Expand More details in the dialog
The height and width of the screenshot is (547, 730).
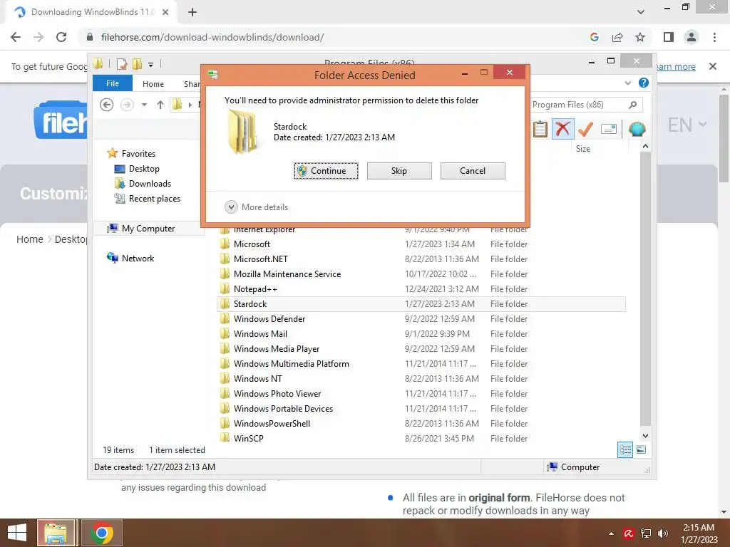tap(257, 207)
